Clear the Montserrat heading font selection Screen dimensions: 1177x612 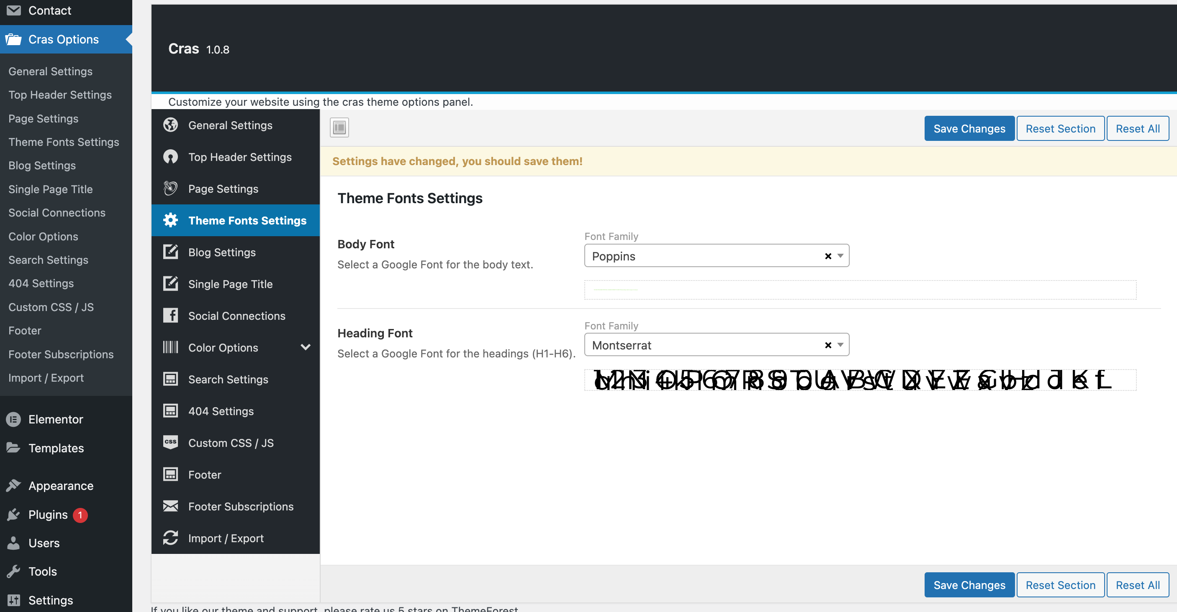click(x=827, y=345)
